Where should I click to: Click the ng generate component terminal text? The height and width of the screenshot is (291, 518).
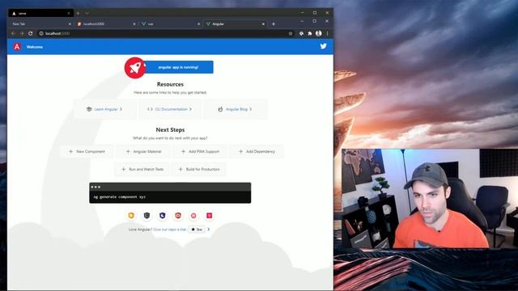click(x=120, y=197)
